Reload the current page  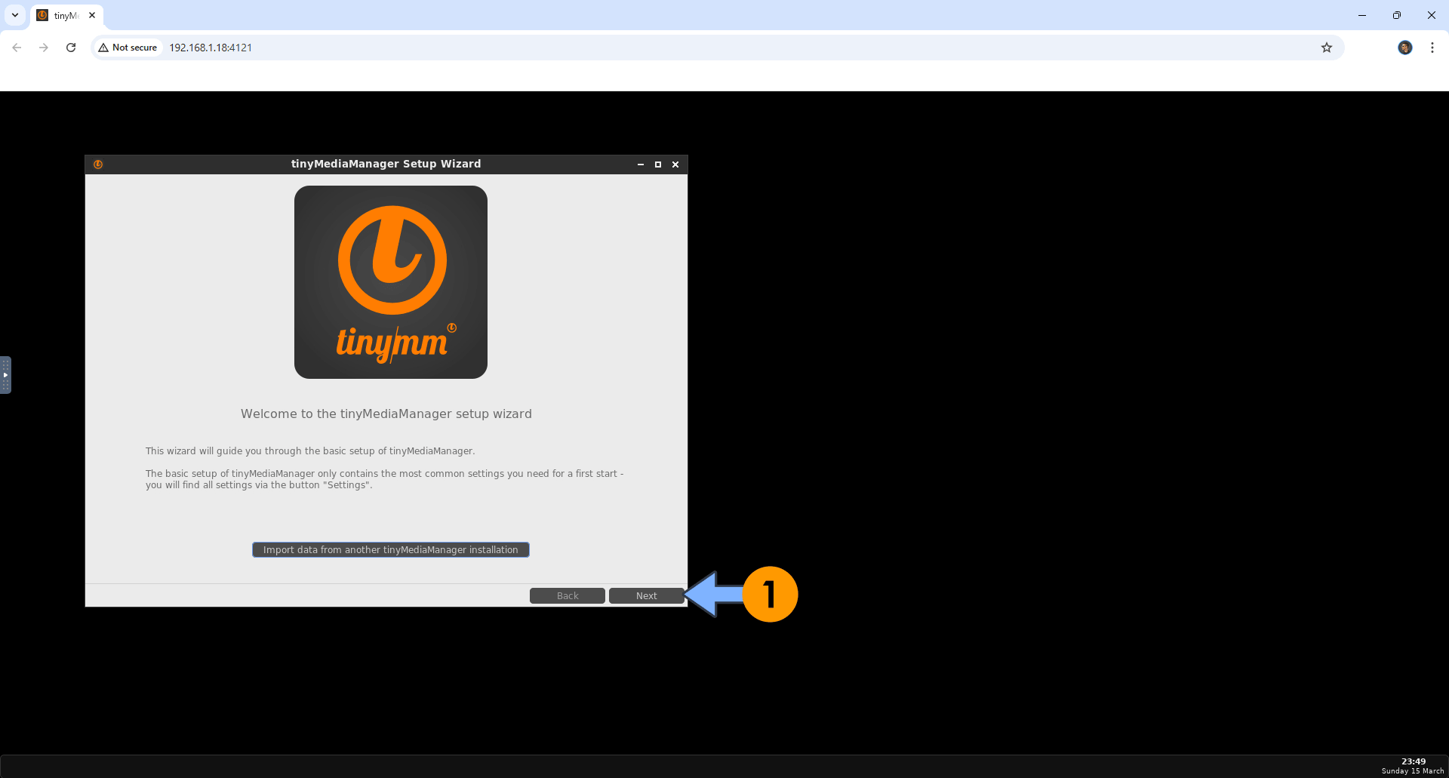tap(71, 48)
